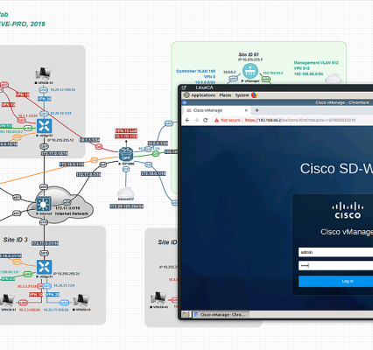Image resolution: width=373 pixels, height=350 pixels.
Task: Click the admin username field
Action: [x=335, y=252]
